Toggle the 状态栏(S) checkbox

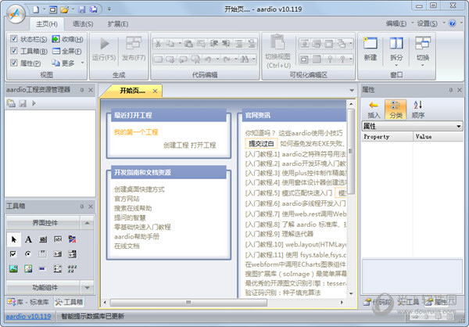[x=14, y=38]
